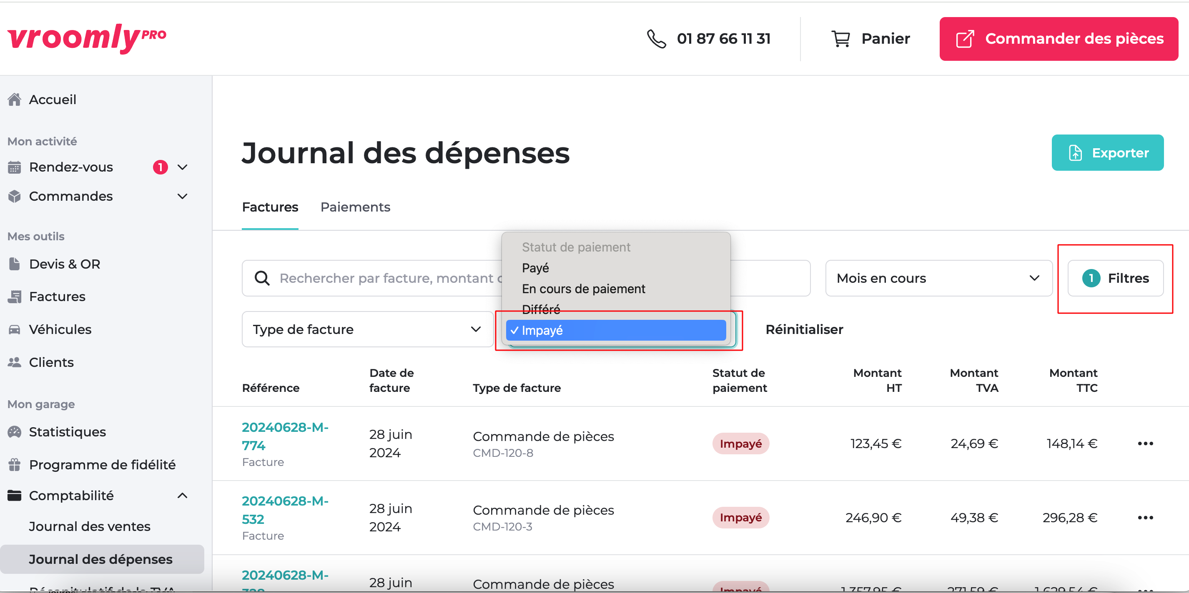Open more options for invoice 20240628-M-774
Viewport: 1189px width, 593px height.
1145,444
